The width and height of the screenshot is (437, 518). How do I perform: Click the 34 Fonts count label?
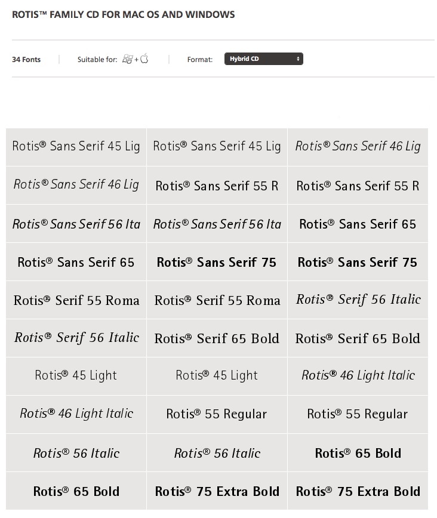coord(26,60)
